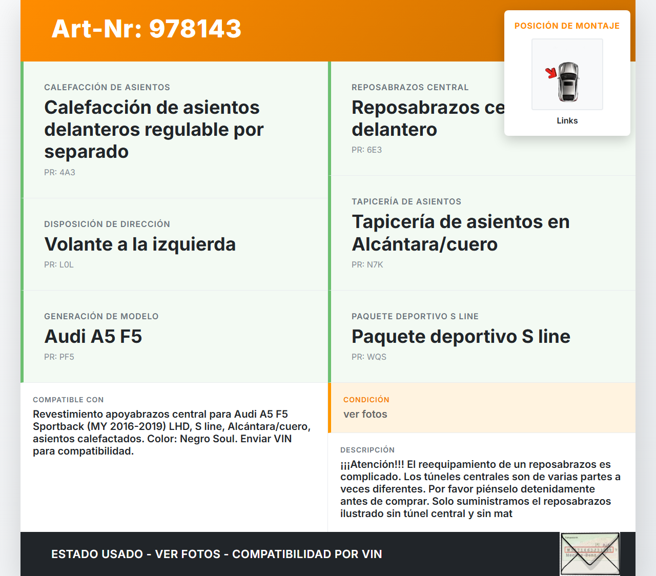Click the 'Paquete deportivo S line' heading
Viewport: 656px width, 576px height.
coord(461,336)
